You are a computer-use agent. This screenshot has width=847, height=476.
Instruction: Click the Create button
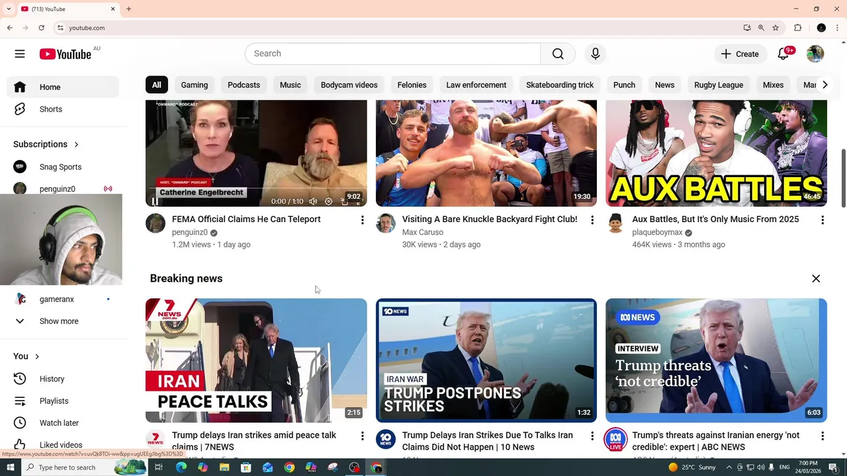[740, 54]
